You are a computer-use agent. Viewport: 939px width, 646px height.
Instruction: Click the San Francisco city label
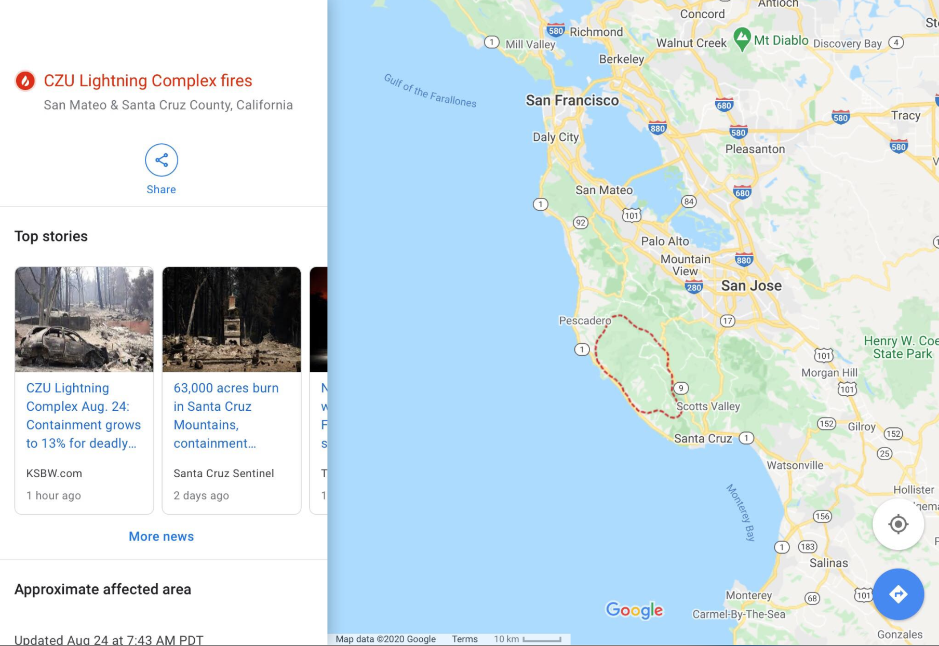click(572, 100)
